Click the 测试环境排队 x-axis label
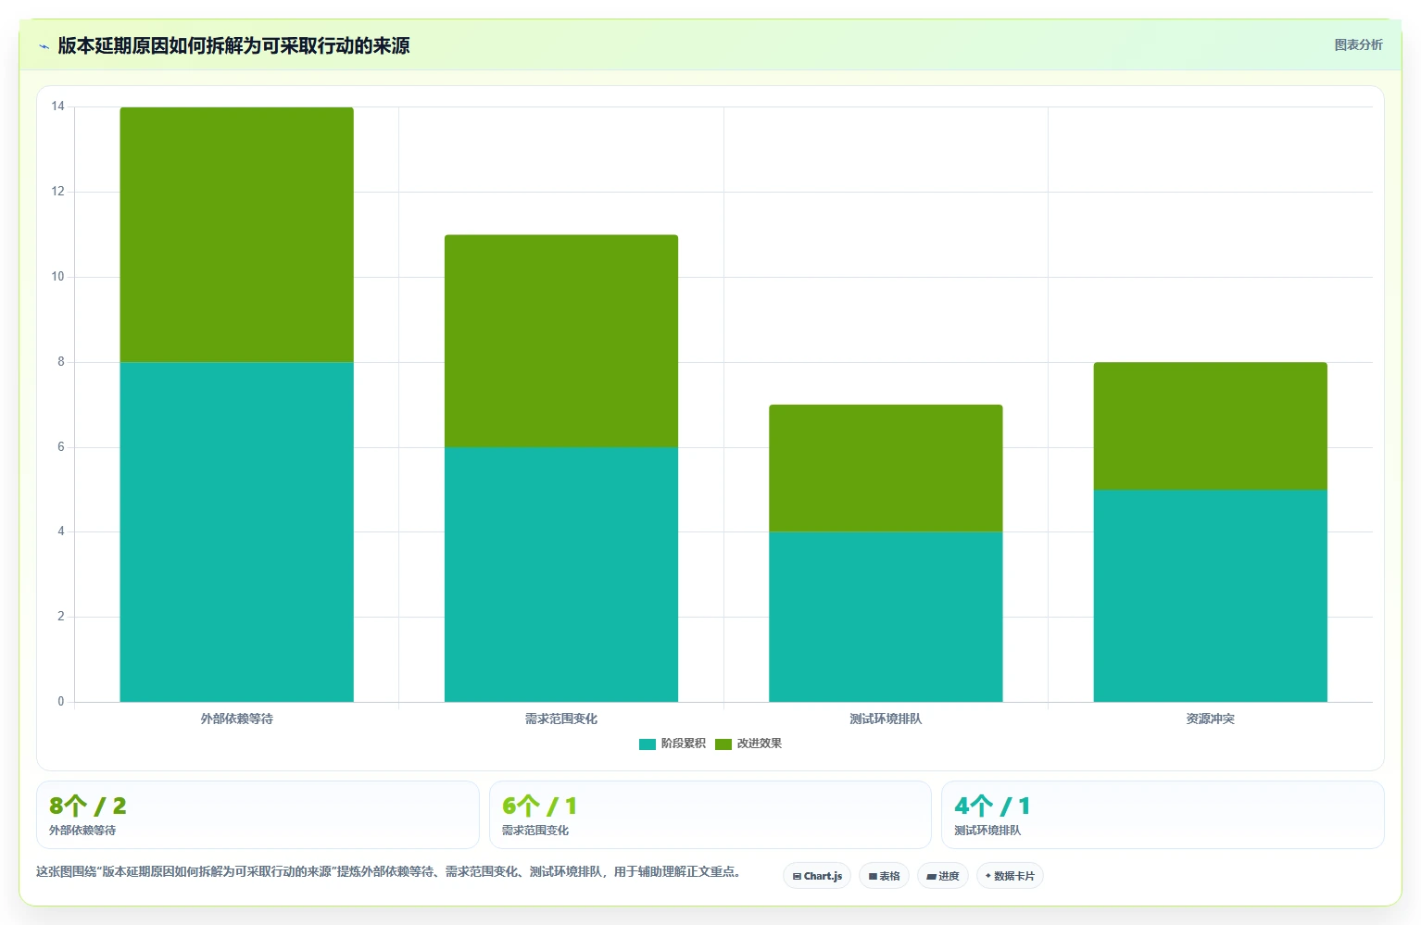This screenshot has height=925, width=1421. pos(886,719)
